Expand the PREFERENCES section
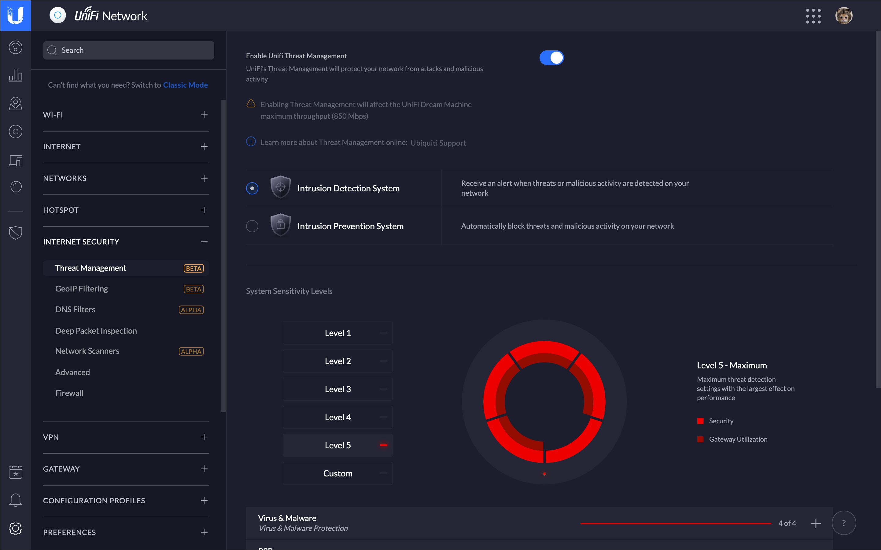 (204, 532)
